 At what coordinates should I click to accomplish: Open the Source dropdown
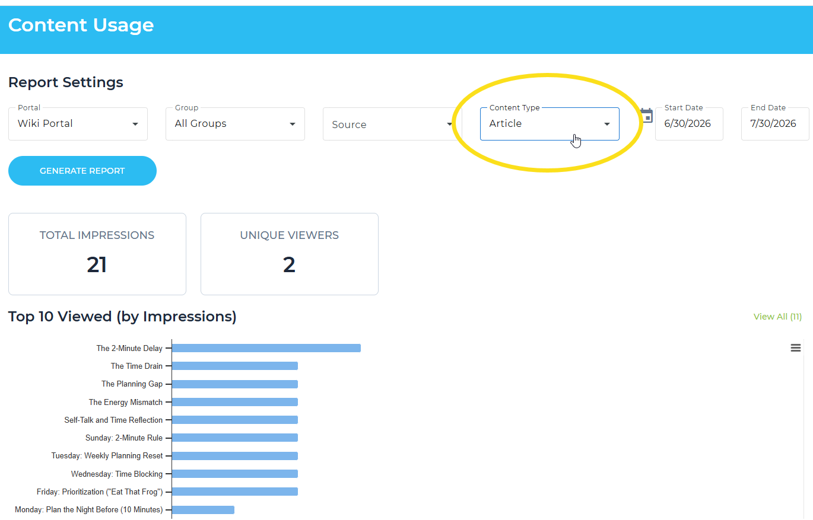[392, 124]
